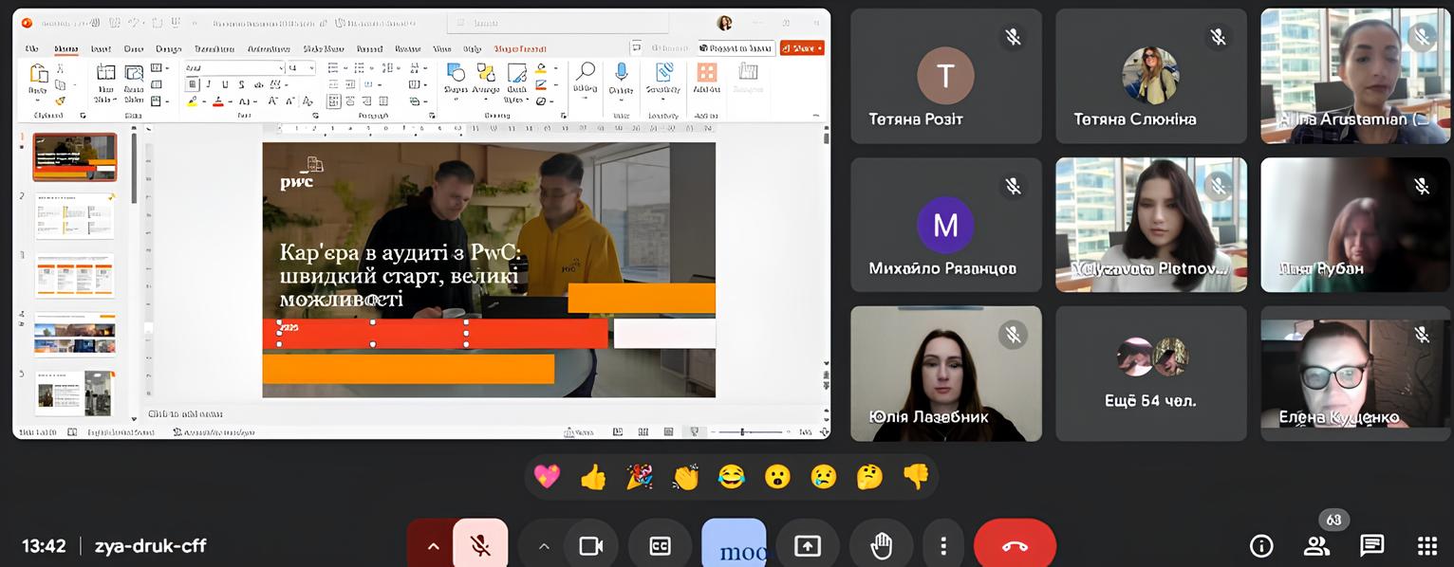The width and height of the screenshot is (1454, 567).
Task: Send the party popper reaction
Action: click(639, 476)
